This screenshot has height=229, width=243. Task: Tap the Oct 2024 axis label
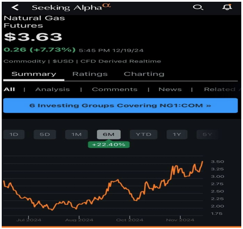pos(130,220)
